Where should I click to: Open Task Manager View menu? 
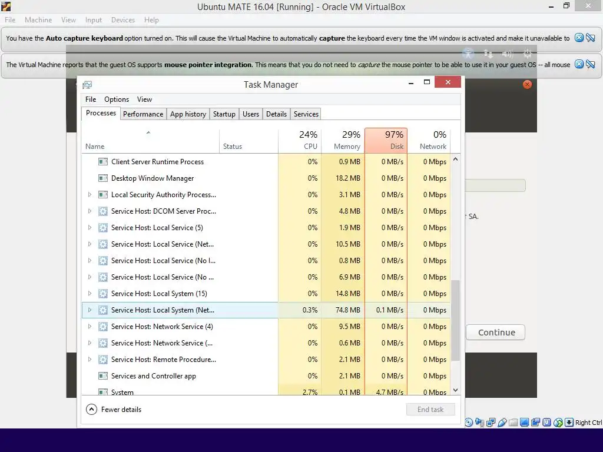[x=145, y=99]
